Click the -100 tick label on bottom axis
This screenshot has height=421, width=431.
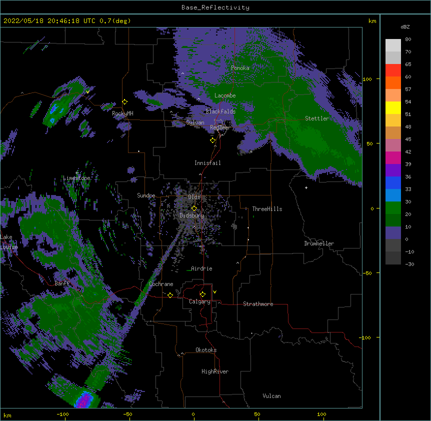[x=62, y=414]
